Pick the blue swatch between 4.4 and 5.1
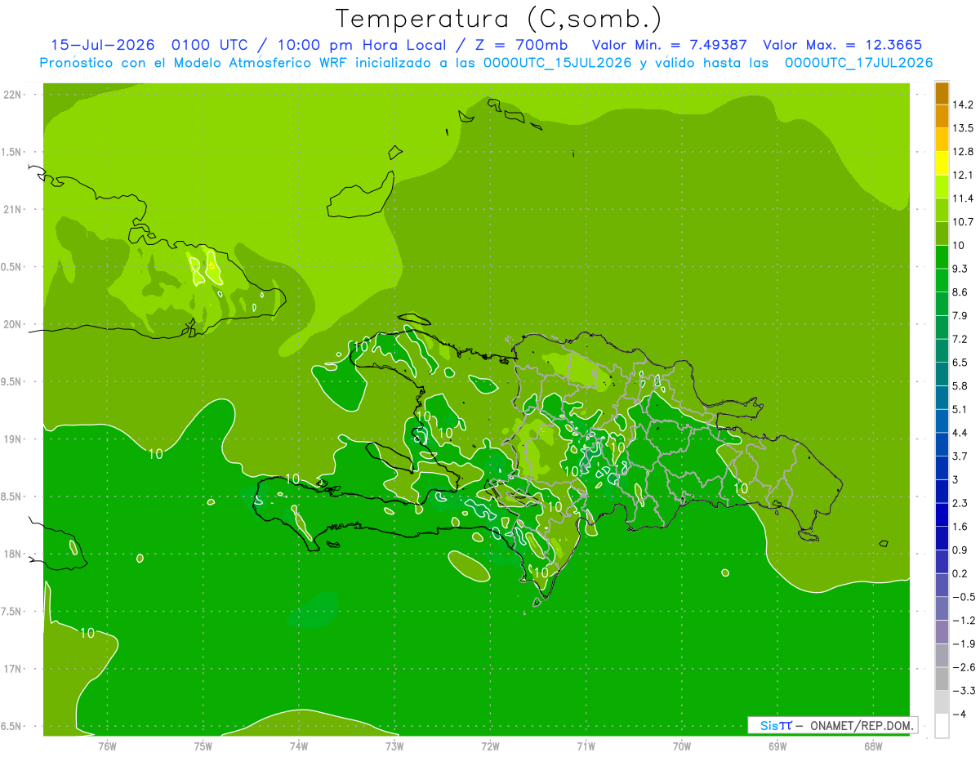The height and width of the screenshot is (757, 980). [942, 421]
